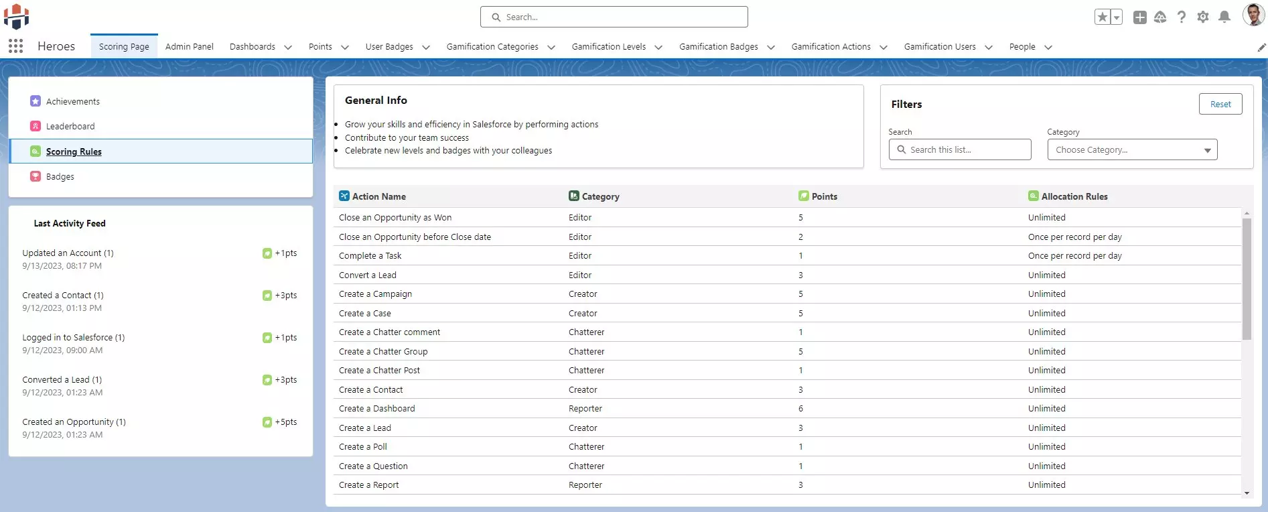Viewport: 1268px width, 512px height.
Task: Click the 'Convert a Lead' action name
Action: pyautogui.click(x=368, y=275)
